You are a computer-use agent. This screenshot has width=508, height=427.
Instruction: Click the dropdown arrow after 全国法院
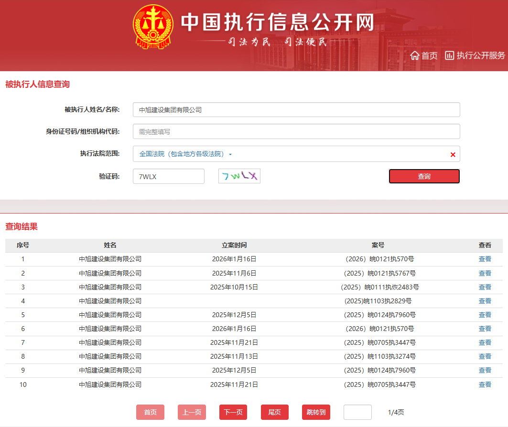(230, 154)
